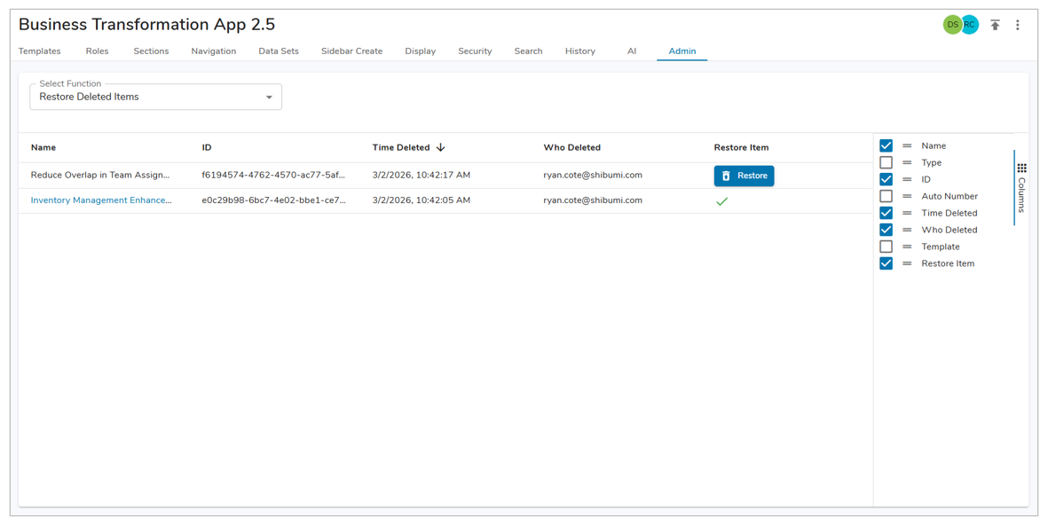This screenshot has height=525, width=1048.
Task: Open the Inventory Management Enhance... link
Action: [x=101, y=200]
